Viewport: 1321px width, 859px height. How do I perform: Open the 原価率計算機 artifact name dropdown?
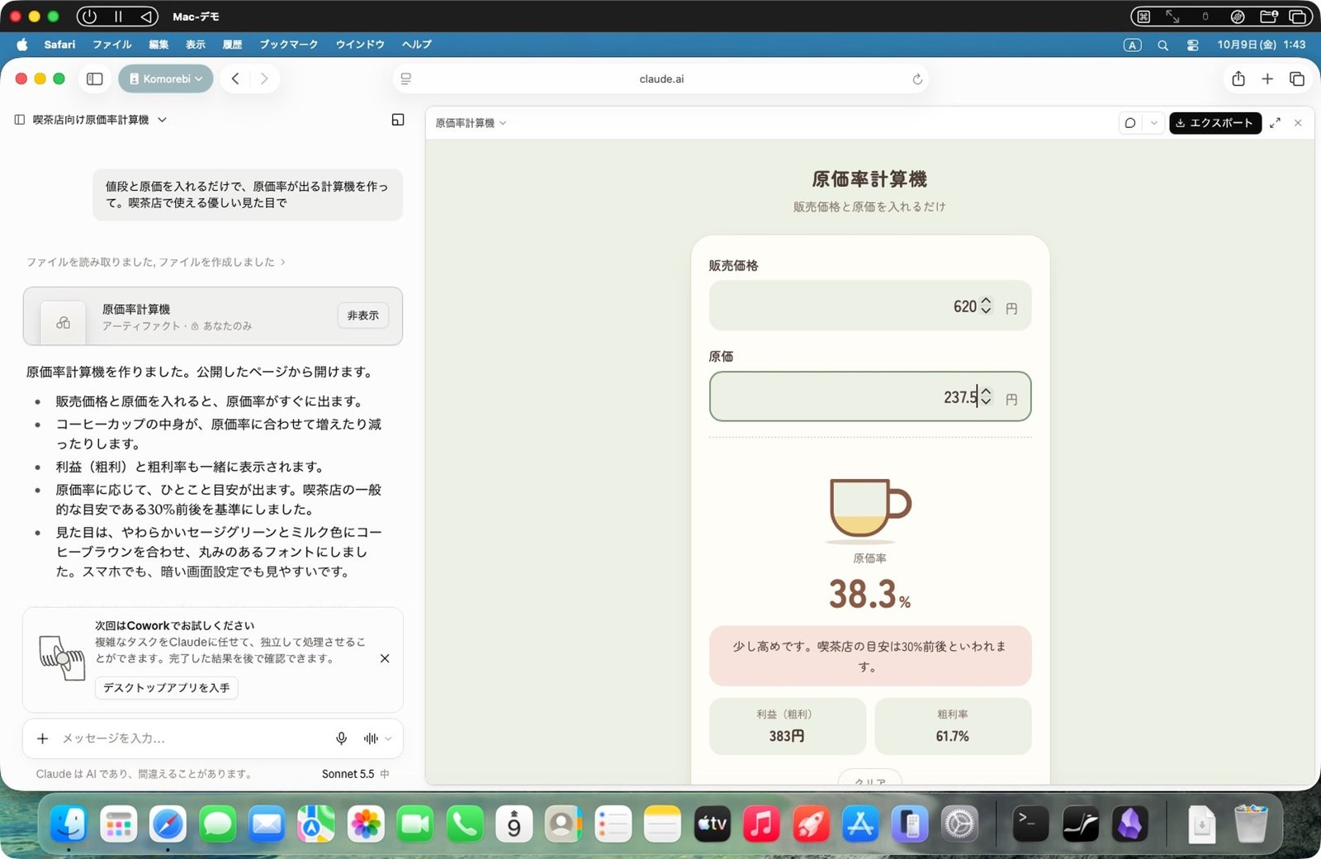coord(471,123)
